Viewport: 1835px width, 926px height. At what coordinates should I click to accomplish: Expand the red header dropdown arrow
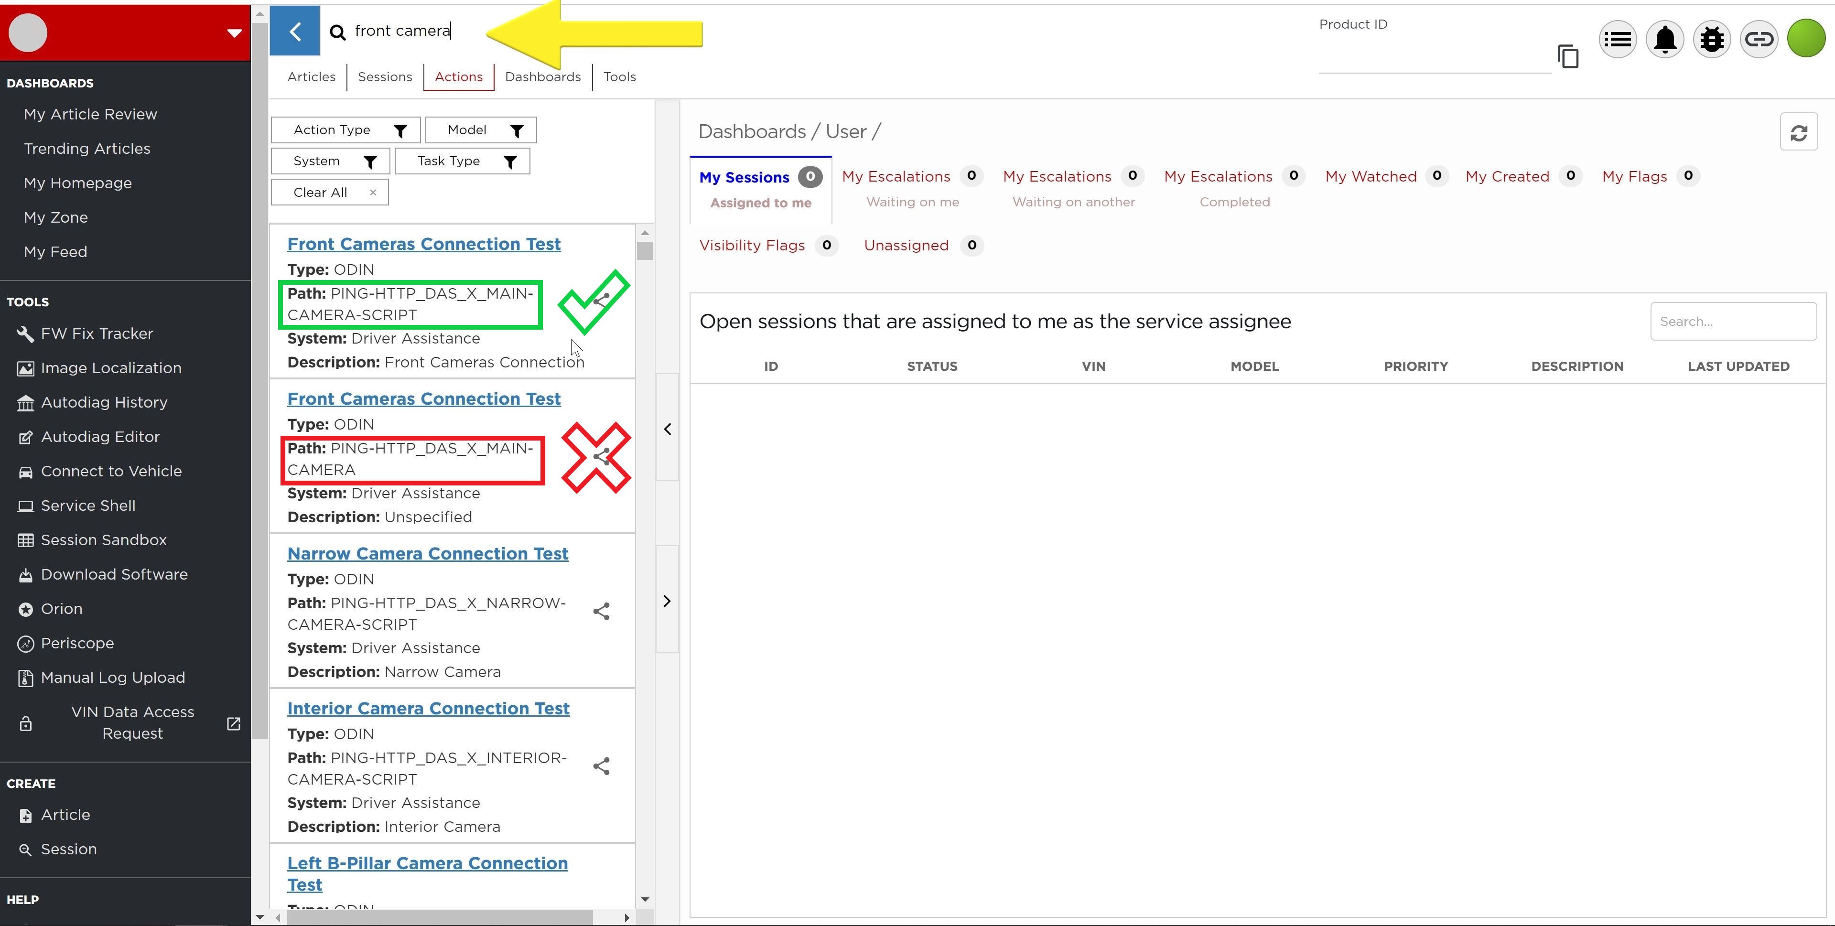[234, 33]
